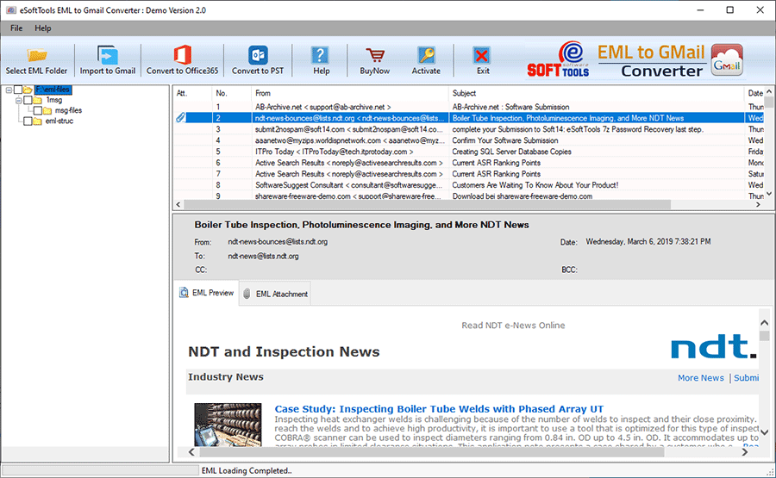The height and width of the screenshot is (478, 776).
Task: Click the email list horizontal scrollbar thumb
Action: coord(427,205)
